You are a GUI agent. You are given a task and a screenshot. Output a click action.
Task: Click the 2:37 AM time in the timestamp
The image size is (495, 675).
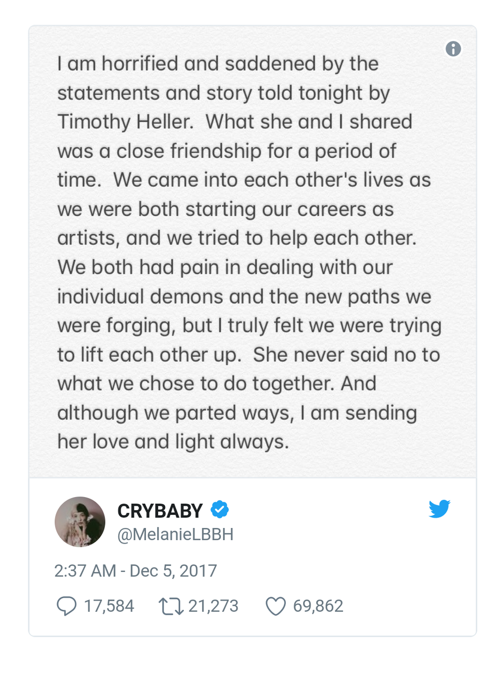(x=85, y=571)
